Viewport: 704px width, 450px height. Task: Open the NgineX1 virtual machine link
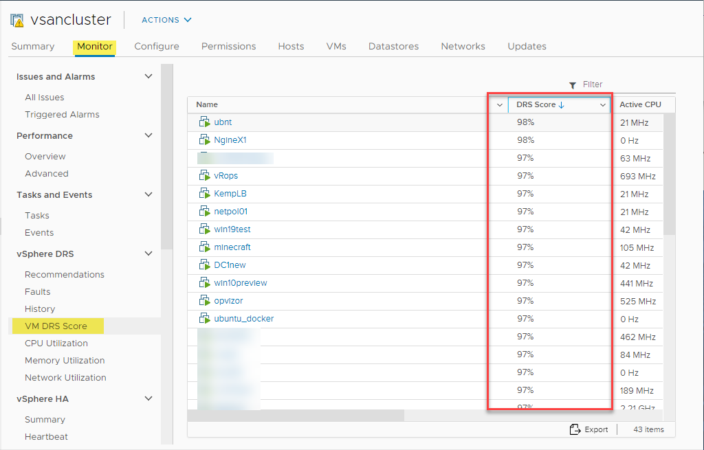click(230, 140)
